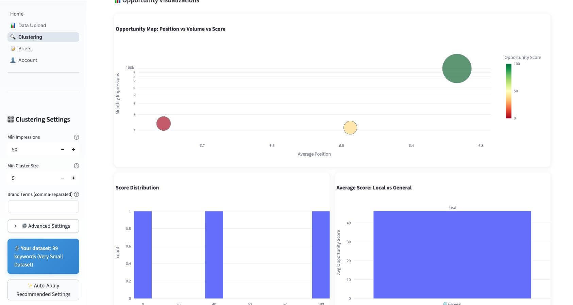The image size is (573, 305).
Task: Open help tooltip for Min Cluster Size
Action: pos(77,166)
